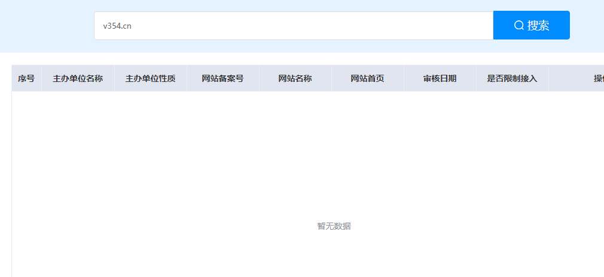The height and width of the screenshot is (277, 604).
Task: Click blank banner area right of 搜索 button
Action: [x=587, y=26]
